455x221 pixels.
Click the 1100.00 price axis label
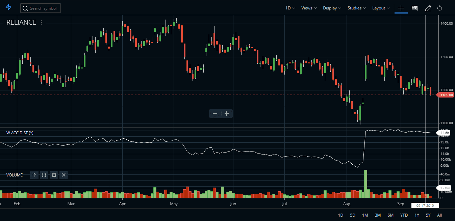(447, 123)
